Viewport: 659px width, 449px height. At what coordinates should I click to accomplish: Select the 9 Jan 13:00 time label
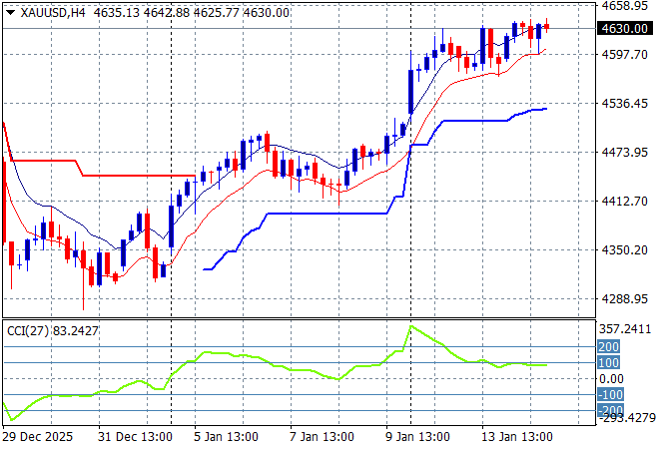click(417, 437)
